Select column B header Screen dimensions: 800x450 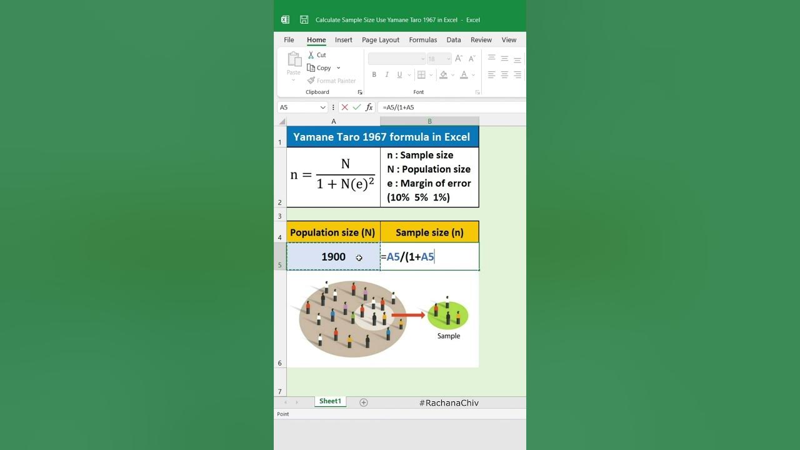(429, 121)
